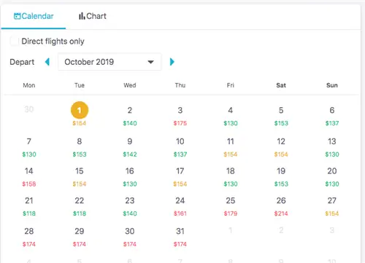This screenshot has height=263, width=365.
Task: Select October 22 with $118 fare
Action: tap(80, 206)
